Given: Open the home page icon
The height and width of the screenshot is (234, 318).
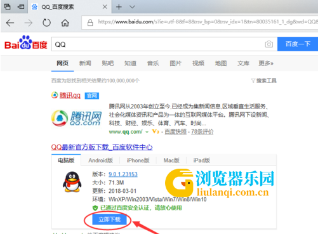Looking at the screenshot, I should click(x=65, y=23).
